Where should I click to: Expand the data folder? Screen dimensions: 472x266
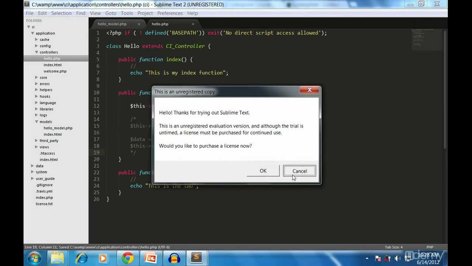tap(32, 166)
